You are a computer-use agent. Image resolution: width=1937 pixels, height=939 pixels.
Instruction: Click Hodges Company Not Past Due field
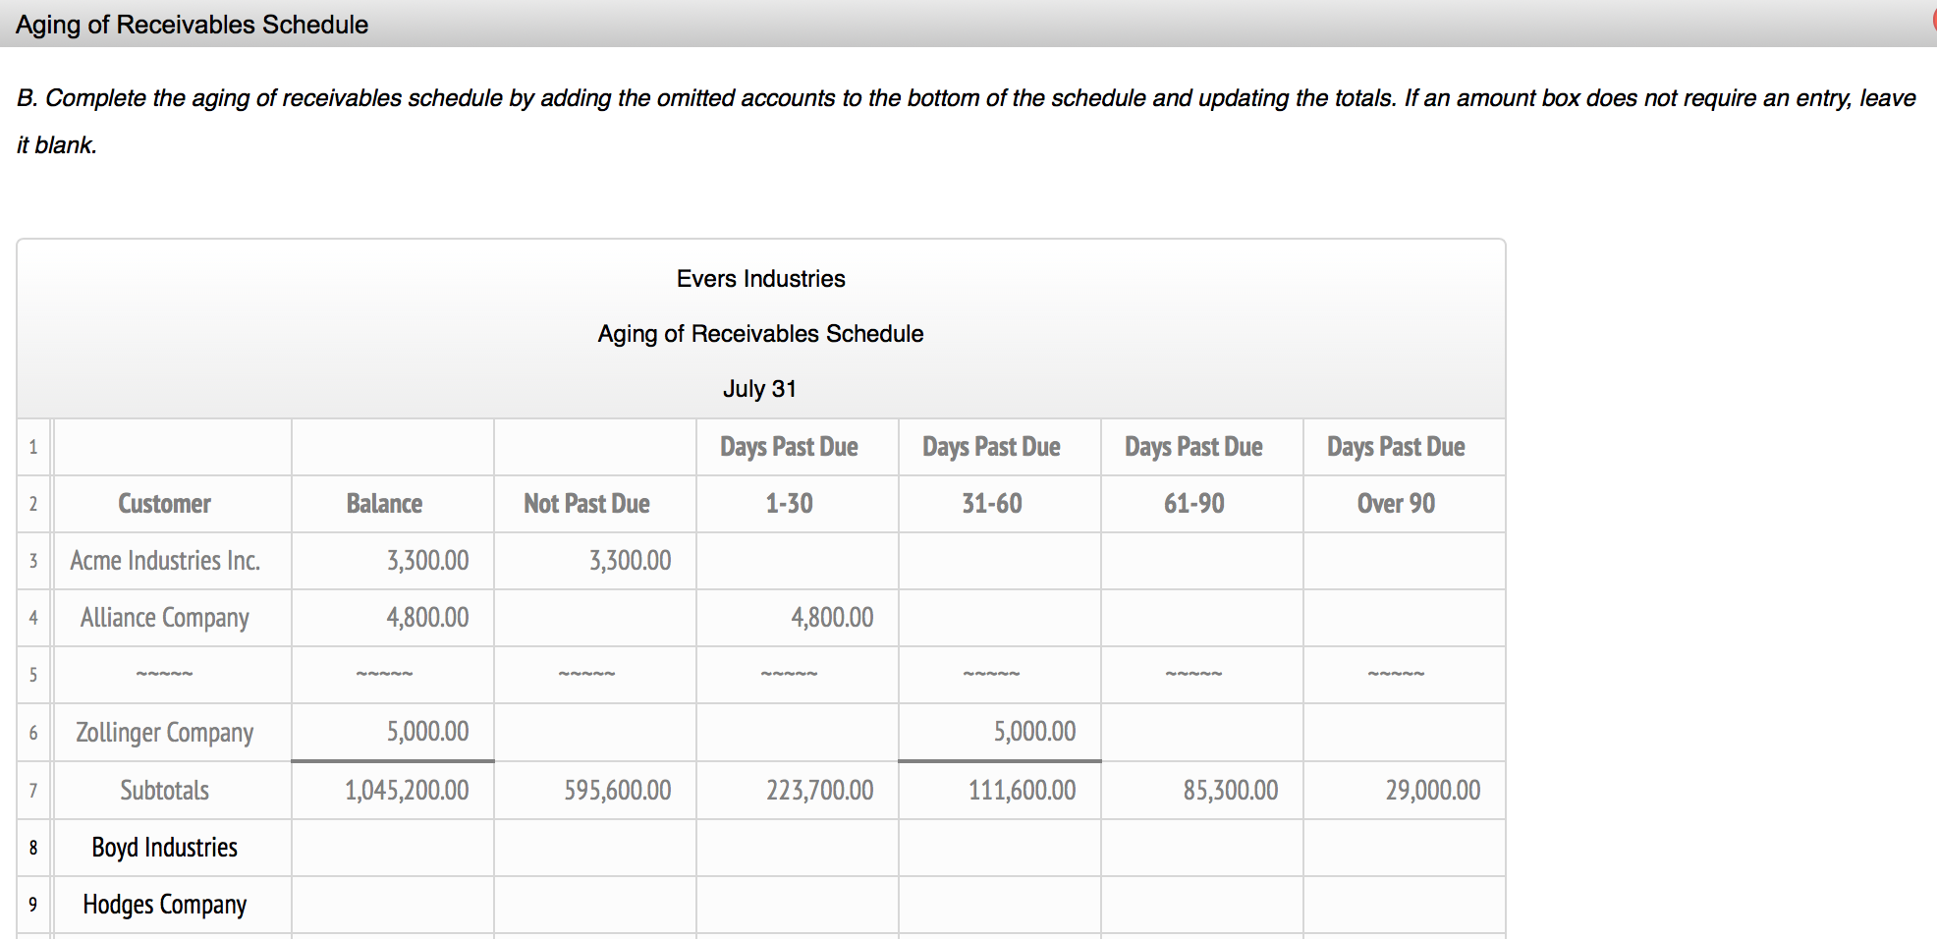[595, 905]
